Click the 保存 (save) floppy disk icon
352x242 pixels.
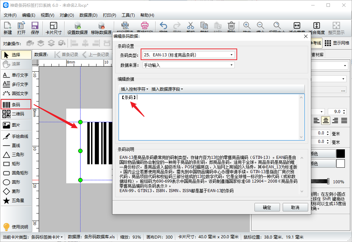(x=35, y=28)
